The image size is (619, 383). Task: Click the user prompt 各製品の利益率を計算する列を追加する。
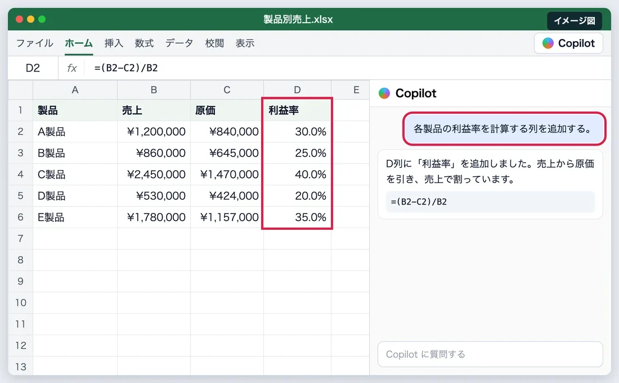click(x=504, y=128)
